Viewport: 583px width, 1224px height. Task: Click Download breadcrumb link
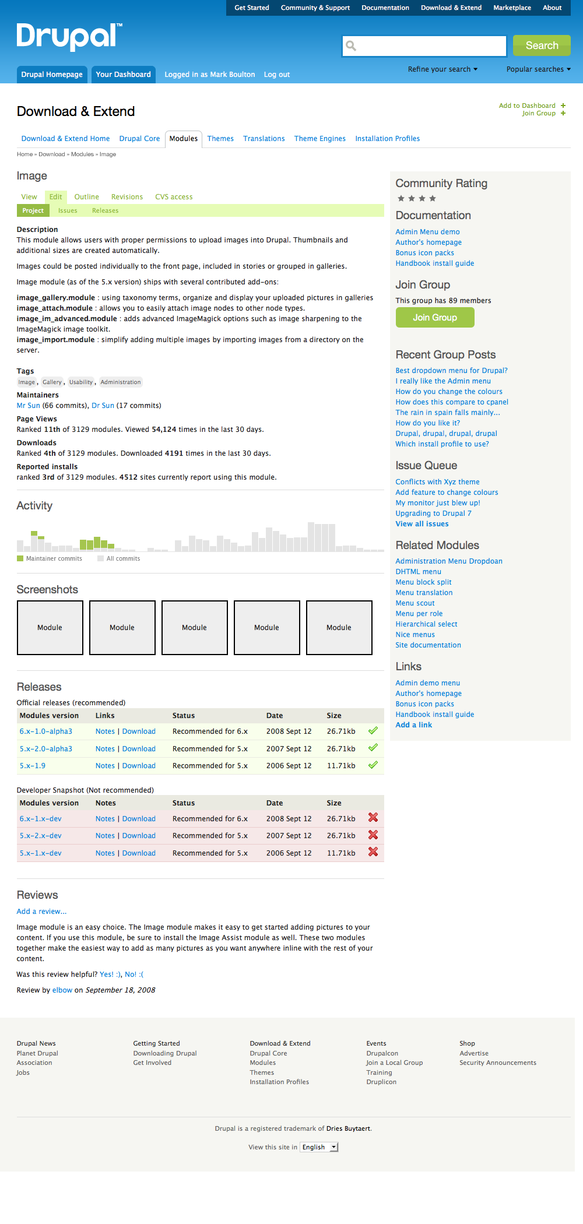(51, 154)
